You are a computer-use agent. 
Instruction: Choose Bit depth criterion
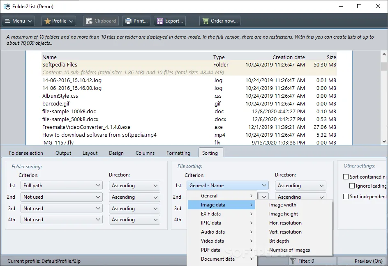tap(294, 241)
